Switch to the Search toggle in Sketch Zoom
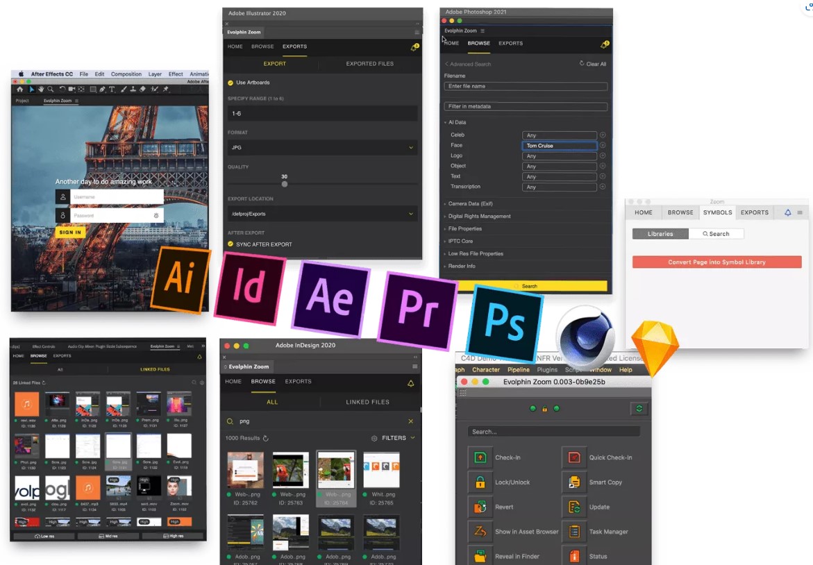 [x=716, y=234]
